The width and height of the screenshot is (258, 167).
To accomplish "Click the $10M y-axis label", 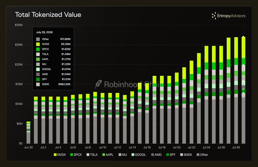I will tap(19, 104).
